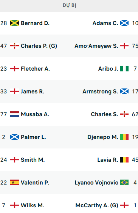The image size is (138, 213).
Task: Select player Wilks M.
Action: [33, 205]
